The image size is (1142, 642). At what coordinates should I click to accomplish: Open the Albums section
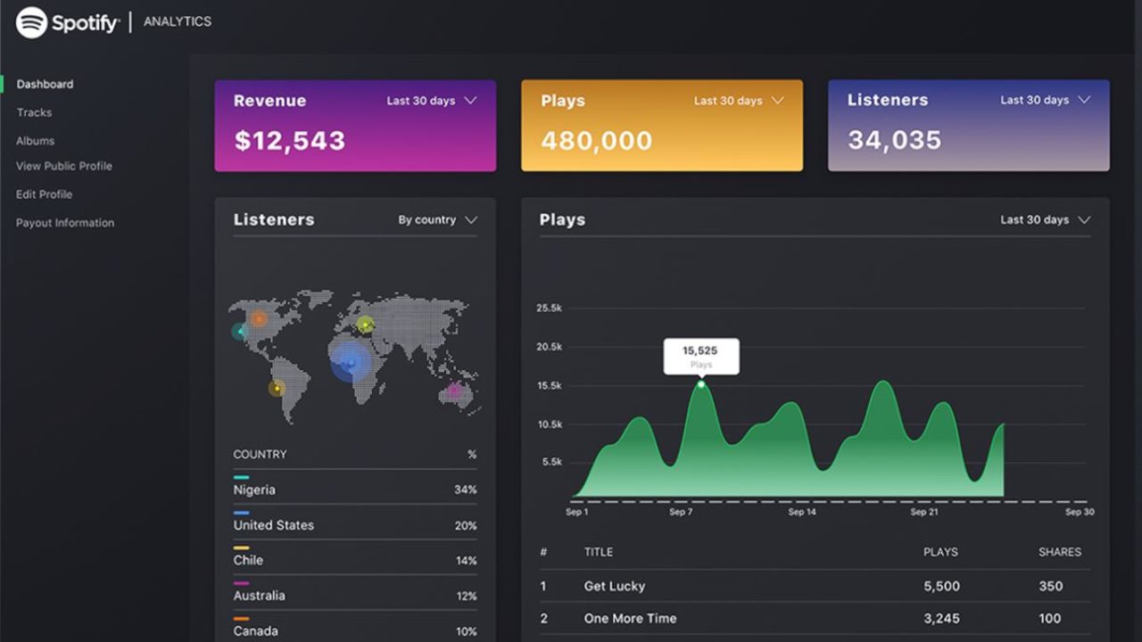coord(36,140)
